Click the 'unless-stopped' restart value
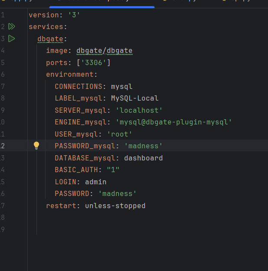 click(115, 206)
